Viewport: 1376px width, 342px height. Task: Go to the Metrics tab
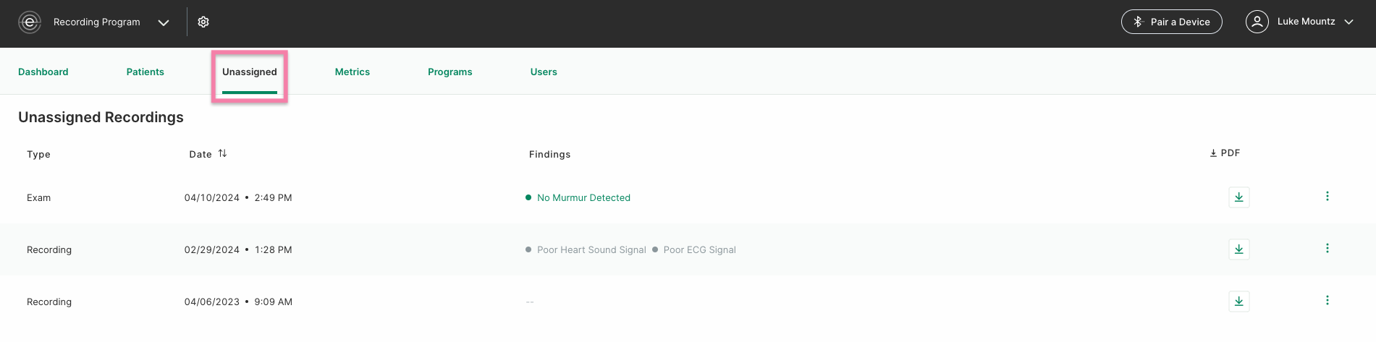pos(353,72)
